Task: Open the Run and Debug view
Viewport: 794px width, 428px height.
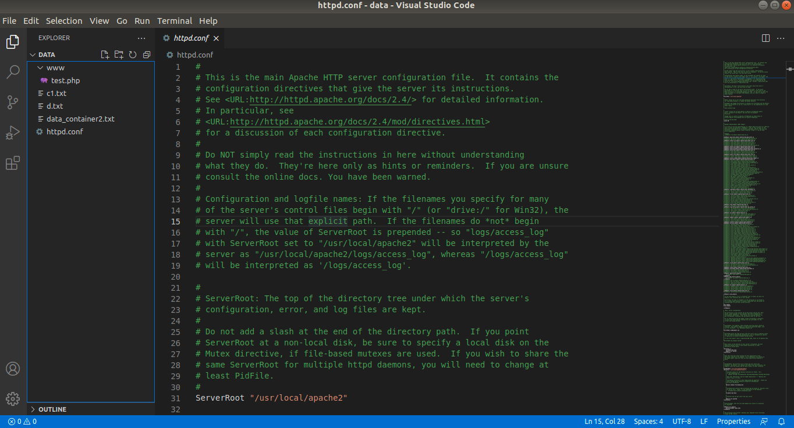Action: (x=13, y=133)
